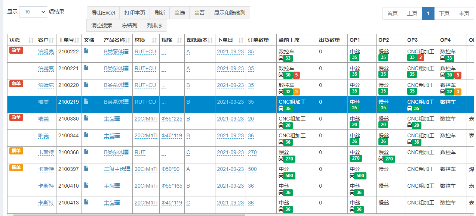Click list icon next to B类泵体 in row 2100368
The width and height of the screenshot is (476, 216).
126,152
